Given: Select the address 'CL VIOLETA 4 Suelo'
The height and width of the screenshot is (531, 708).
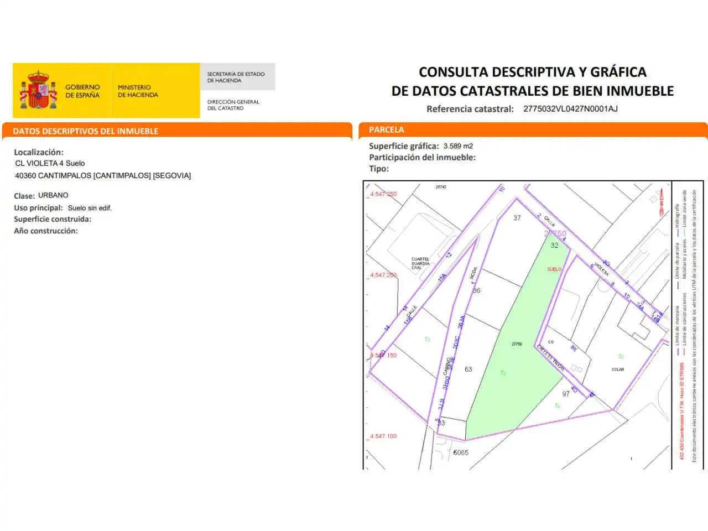Looking at the screenshot, I should (50, 163).
